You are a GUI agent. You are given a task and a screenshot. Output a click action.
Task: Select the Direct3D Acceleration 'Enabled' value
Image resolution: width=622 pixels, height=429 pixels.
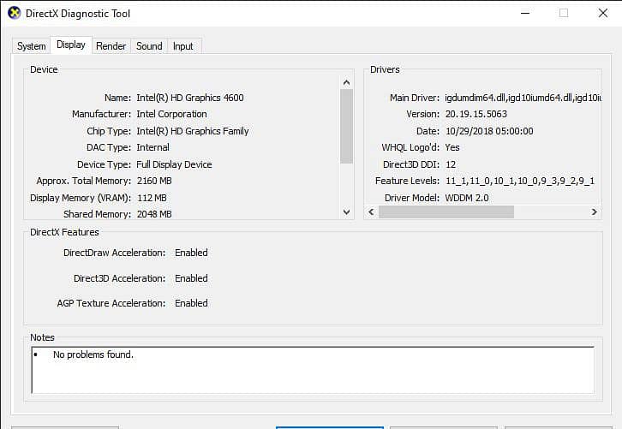[x=191, y=278]
